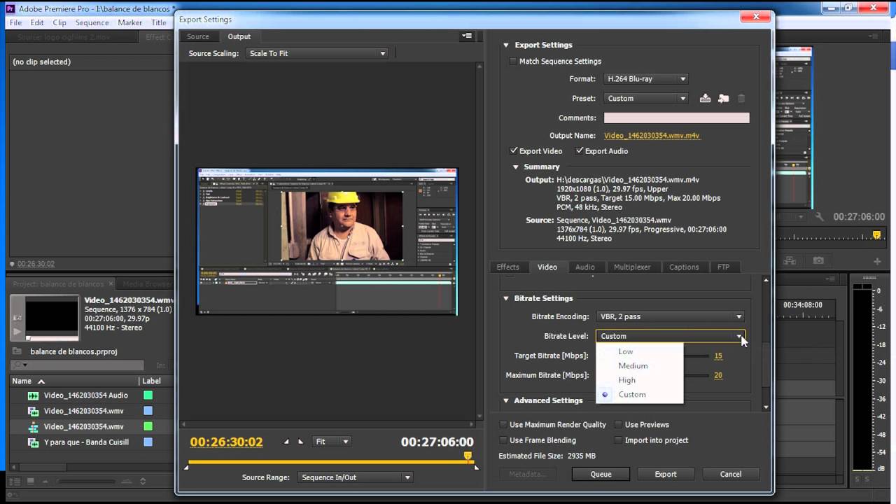
Task: Open the Marker menu in Premiere
Action: pyautogui.click(x=130, y=23)
